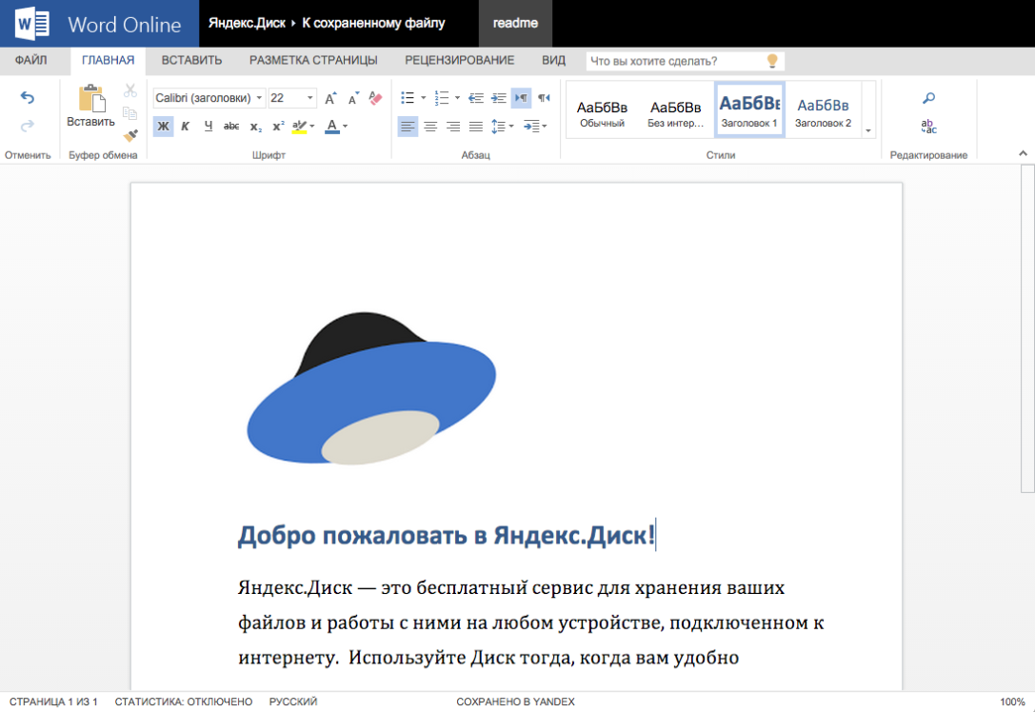Center-align the paragraph text
Viewport: 1035px width, 712px height.
[x=430, y=127]
